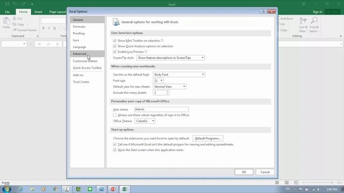Click the Paste icon in Excel ribbon
The image size is (344, 193).
click(6, 21)
